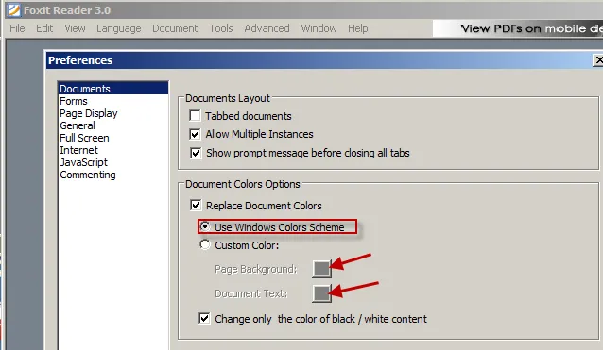Select Page Display in the preferences list

tap(113, 113)
